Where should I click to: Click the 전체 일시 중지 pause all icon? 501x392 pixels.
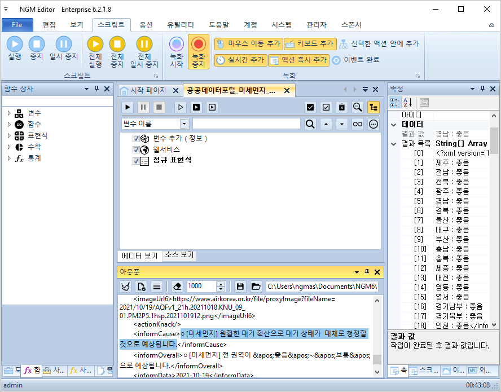144,44
